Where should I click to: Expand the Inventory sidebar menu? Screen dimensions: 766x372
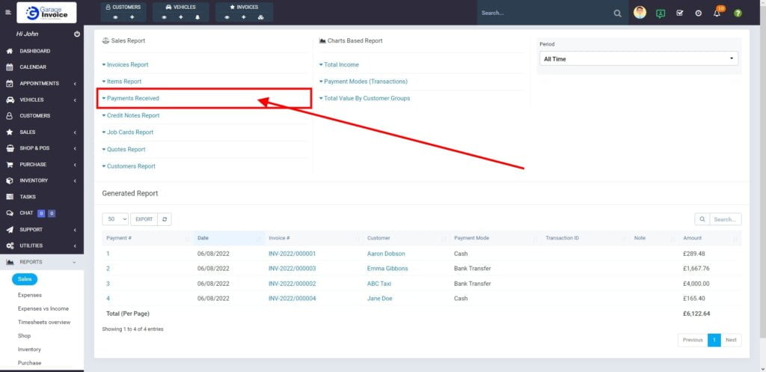coord(42,181)
